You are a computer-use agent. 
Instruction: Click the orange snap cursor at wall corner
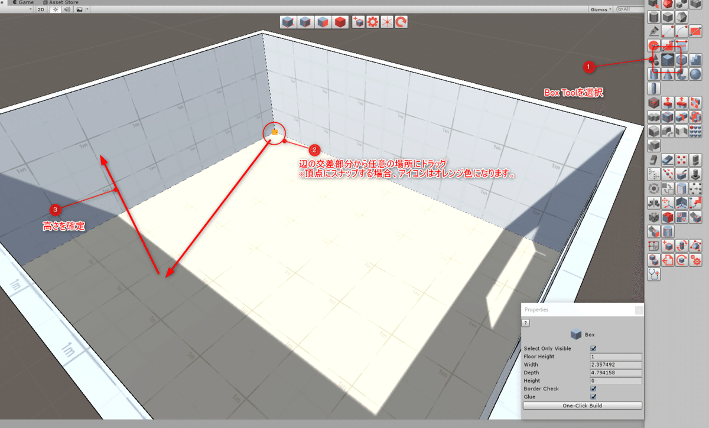(x=275, y=132)
